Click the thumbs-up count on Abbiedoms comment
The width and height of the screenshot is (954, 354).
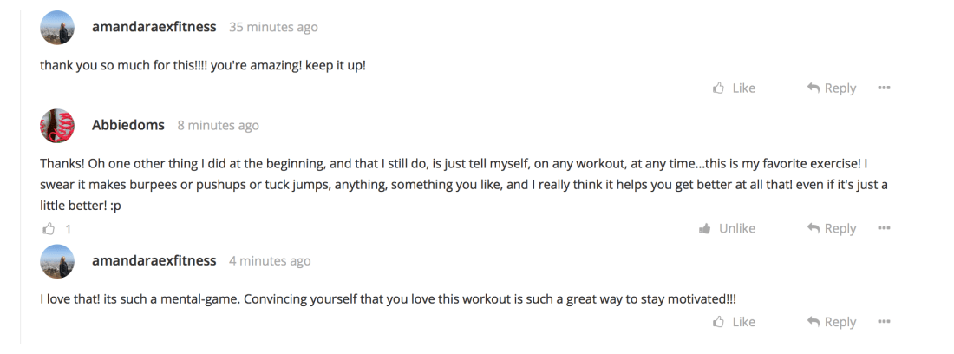pos(55,229)
